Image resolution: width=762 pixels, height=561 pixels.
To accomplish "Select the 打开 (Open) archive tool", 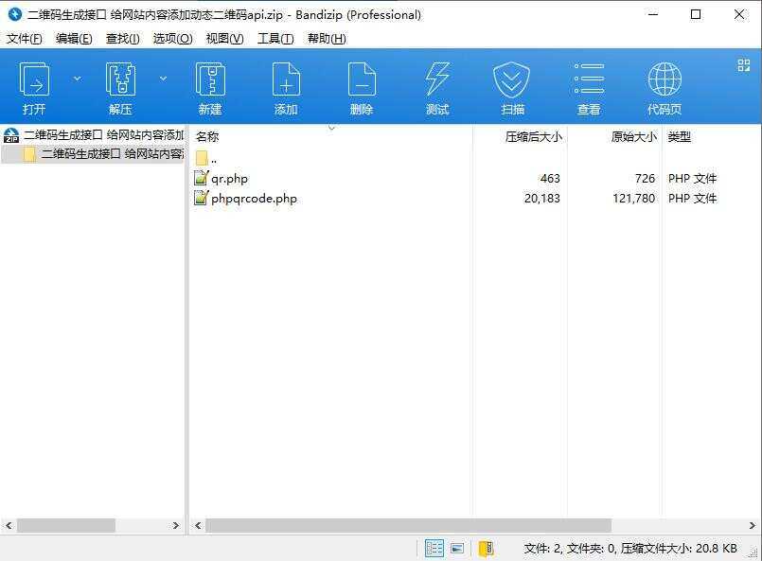I will pyautogui.click(x=34, y=85).
